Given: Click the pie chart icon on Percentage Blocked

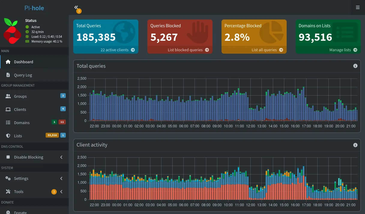Looking at the screenshot, I should click(x=271, y=32).
